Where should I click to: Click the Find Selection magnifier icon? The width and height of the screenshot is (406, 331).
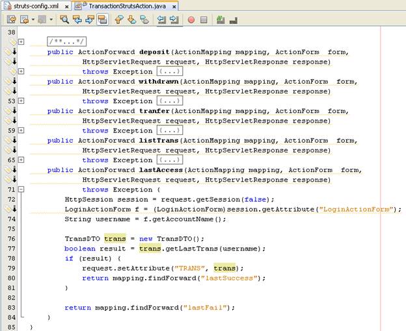[x=64, y=19]
